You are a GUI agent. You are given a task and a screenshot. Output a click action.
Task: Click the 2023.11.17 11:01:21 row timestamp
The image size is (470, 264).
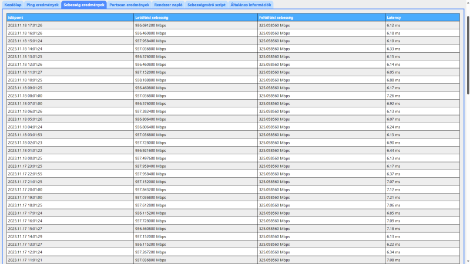(x=25, y=260)
